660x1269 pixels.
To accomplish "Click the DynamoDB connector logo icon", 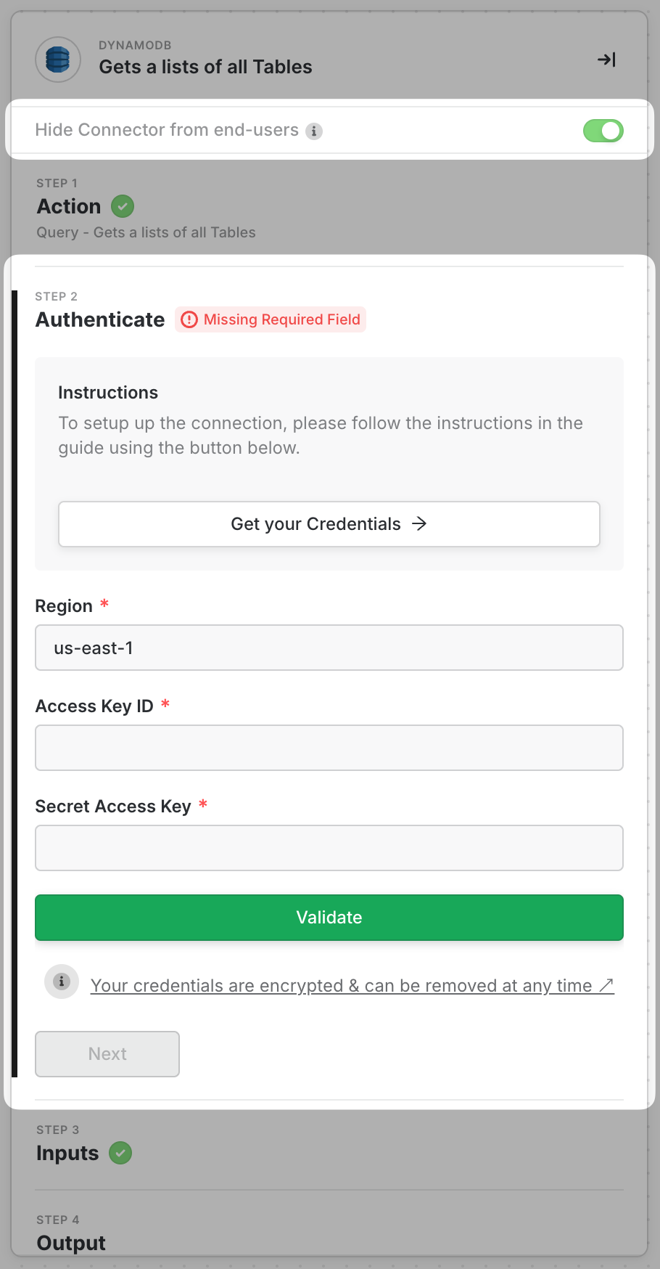I will pyautogui.click(x=58, y=60).
